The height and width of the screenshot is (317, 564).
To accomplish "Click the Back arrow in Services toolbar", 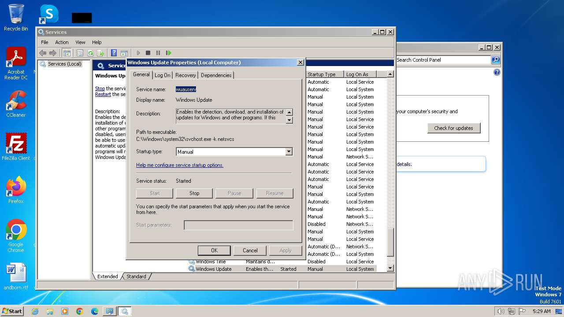I will pos(43,53).
